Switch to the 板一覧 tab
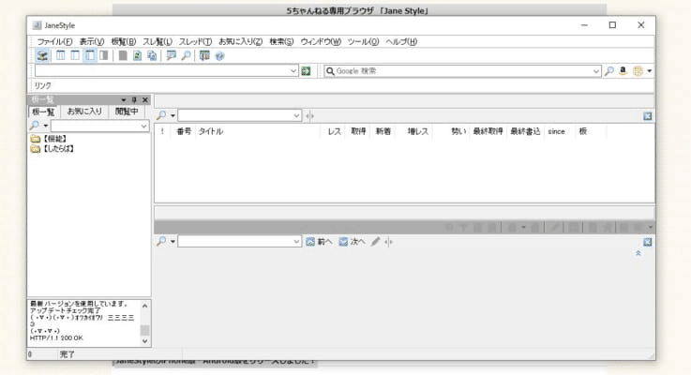Viewport: 691px width, 375px height. point(44,112)
